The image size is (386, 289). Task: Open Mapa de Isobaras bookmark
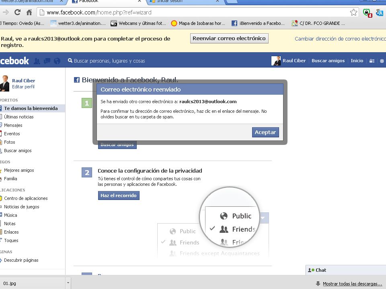198,23
